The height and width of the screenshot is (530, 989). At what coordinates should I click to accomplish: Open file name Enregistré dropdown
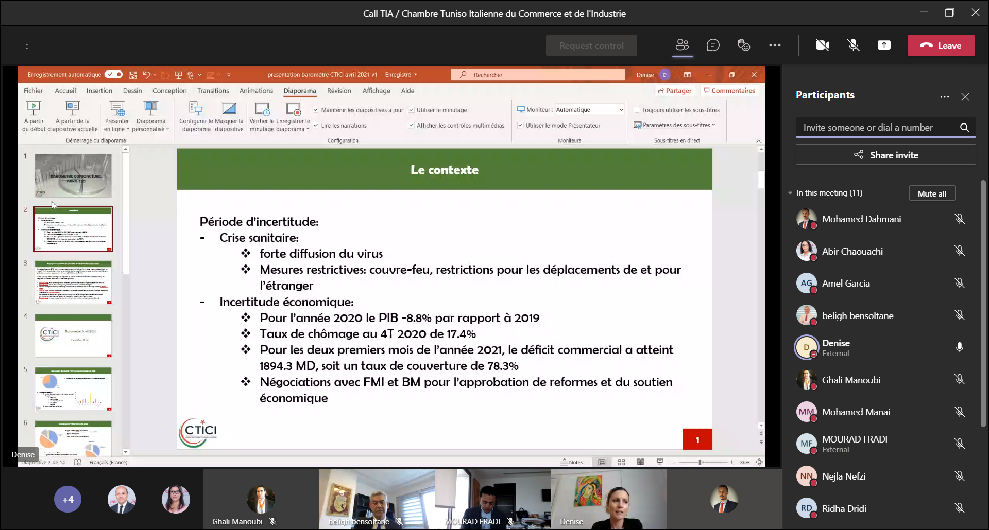click(x=416, y=75)
